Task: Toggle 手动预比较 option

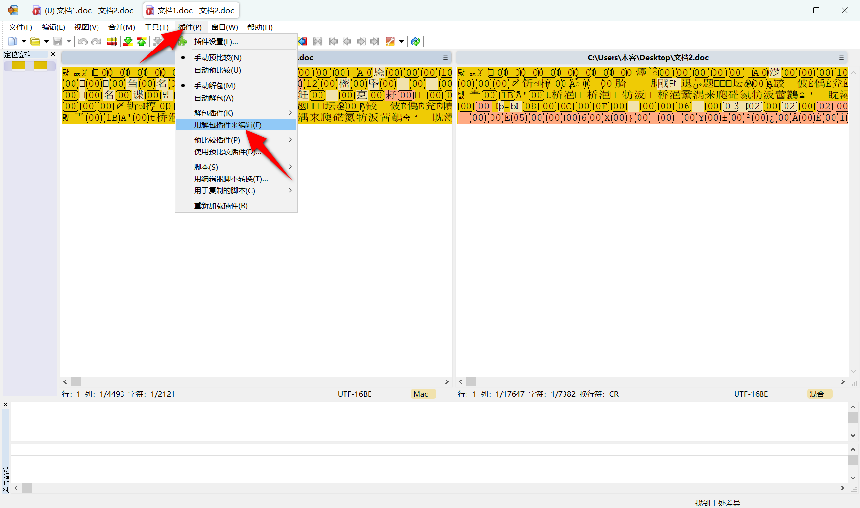Action: click(x=217, y=57)
